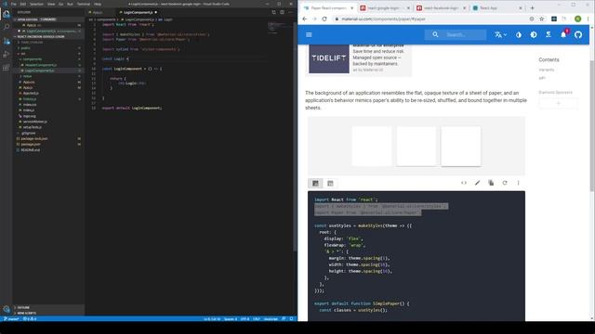Click the third elevated Paper demo sheet
The width and height of the screenshot is (595, 334).
click(461, 147)
